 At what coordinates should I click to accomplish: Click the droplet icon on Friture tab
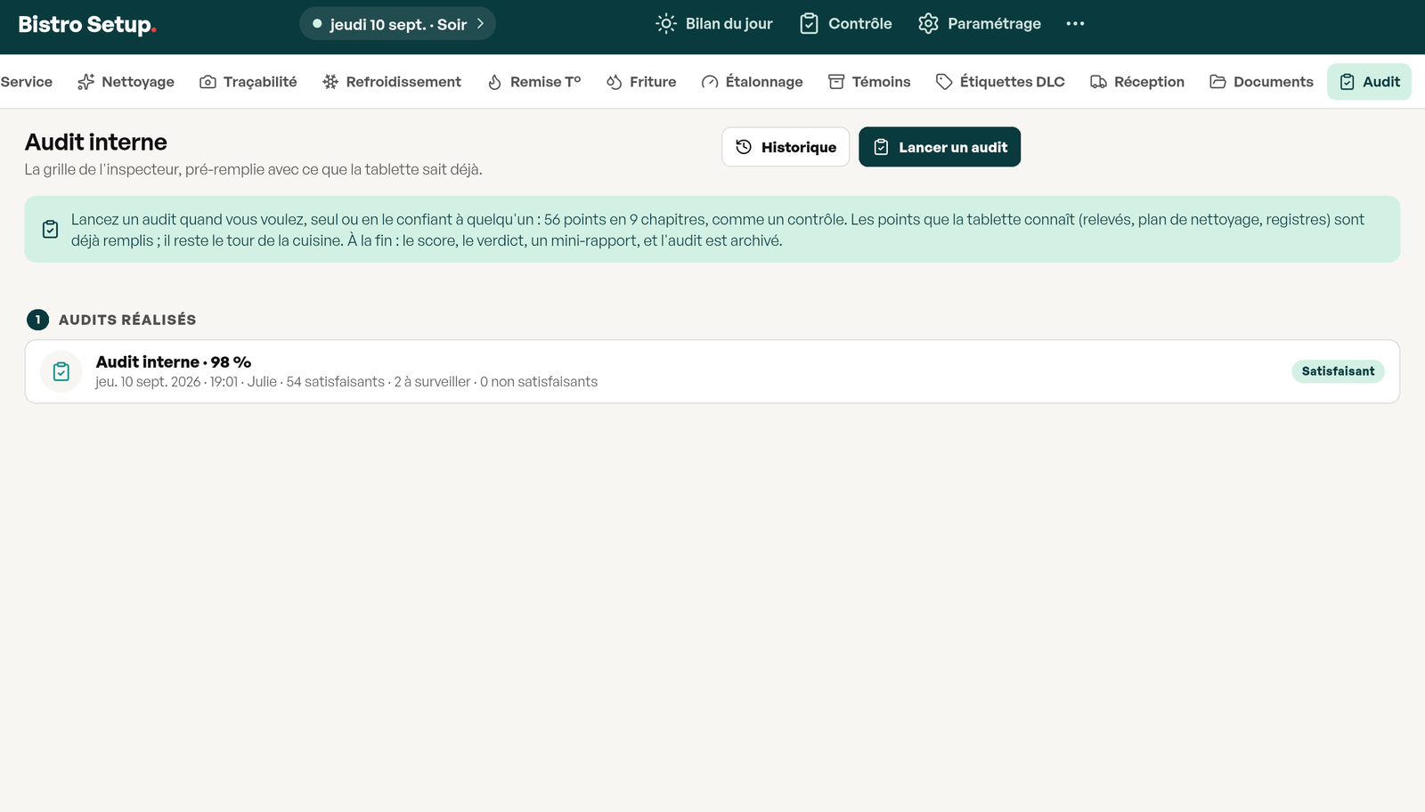coord(614,82)
